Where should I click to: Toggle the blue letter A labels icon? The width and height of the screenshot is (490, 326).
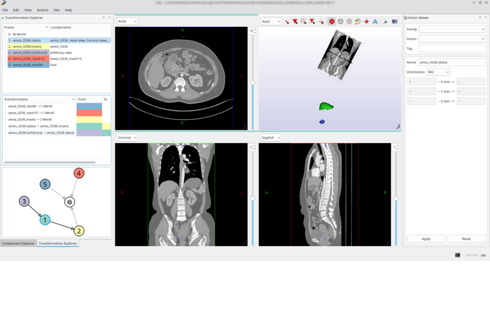[x=375, y=21]
